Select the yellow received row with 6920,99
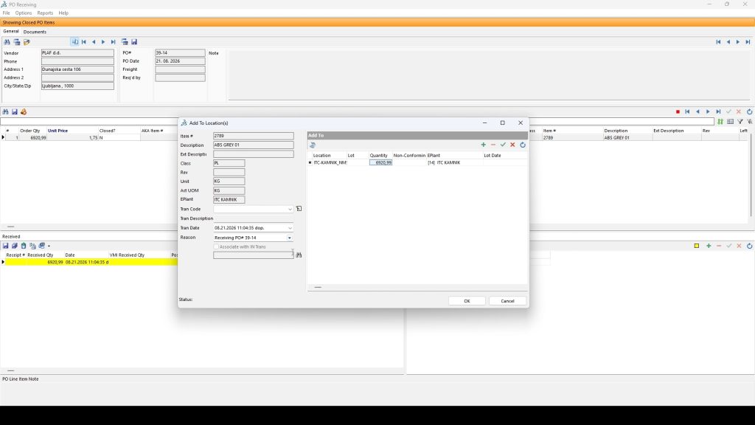Viewport: 755px width, 425px height. (x=91, y=262)
